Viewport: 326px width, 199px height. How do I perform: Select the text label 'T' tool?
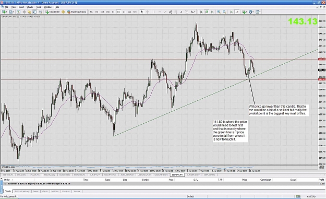187,12
